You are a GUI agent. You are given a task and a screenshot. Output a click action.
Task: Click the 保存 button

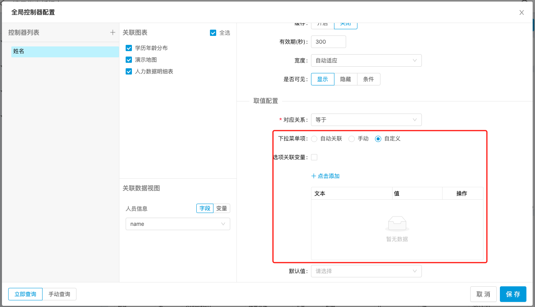click(x=513, y=294)
